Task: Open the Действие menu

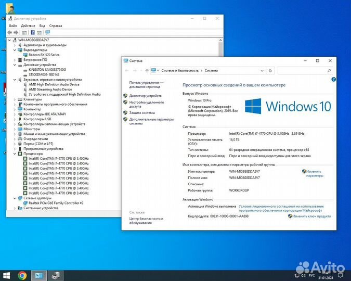Action: click(x=28, y=26)
